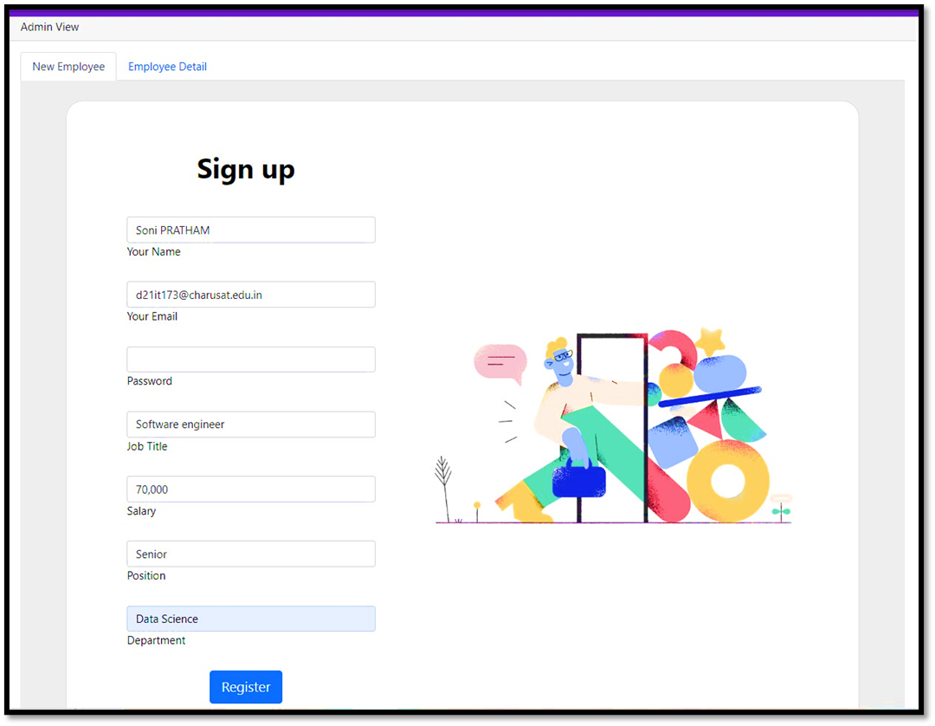Select the empty Password input box
This screenshot has width=935, height=726.
(x=251, y=360)
